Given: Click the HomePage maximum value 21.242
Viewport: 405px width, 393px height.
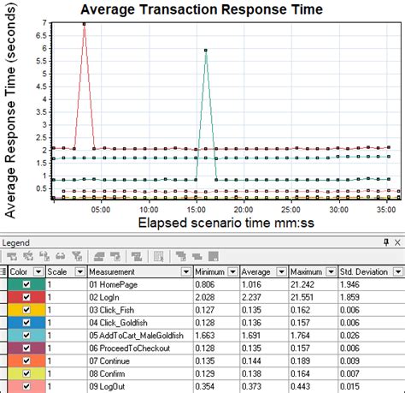Looking at the screenshot, I should click(302, 284).
